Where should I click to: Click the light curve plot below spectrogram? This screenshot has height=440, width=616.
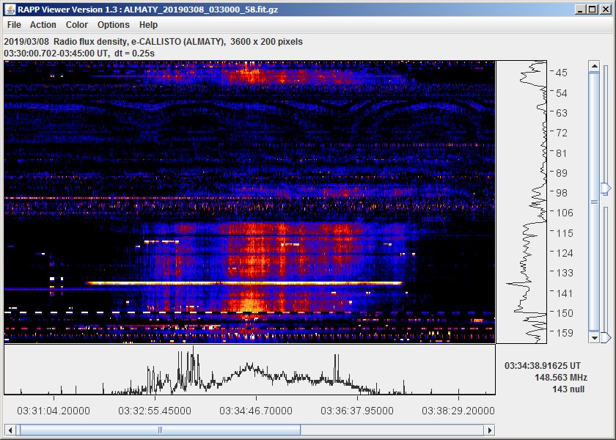pos(249,370)
